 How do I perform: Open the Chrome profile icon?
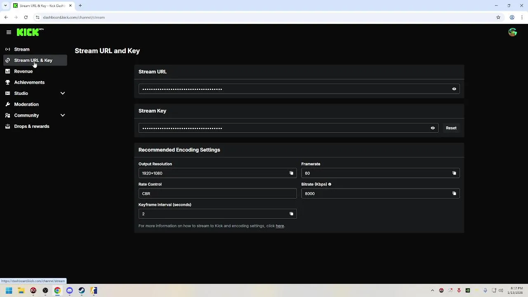(512, 17)
